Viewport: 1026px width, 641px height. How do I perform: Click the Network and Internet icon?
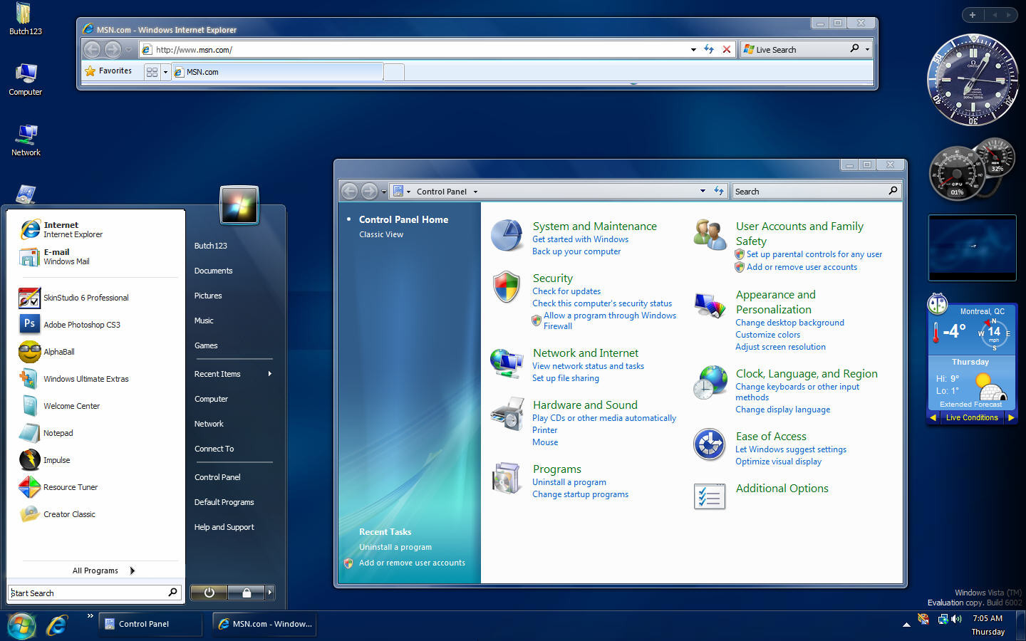pyautogui.click(x=507, y=363)
